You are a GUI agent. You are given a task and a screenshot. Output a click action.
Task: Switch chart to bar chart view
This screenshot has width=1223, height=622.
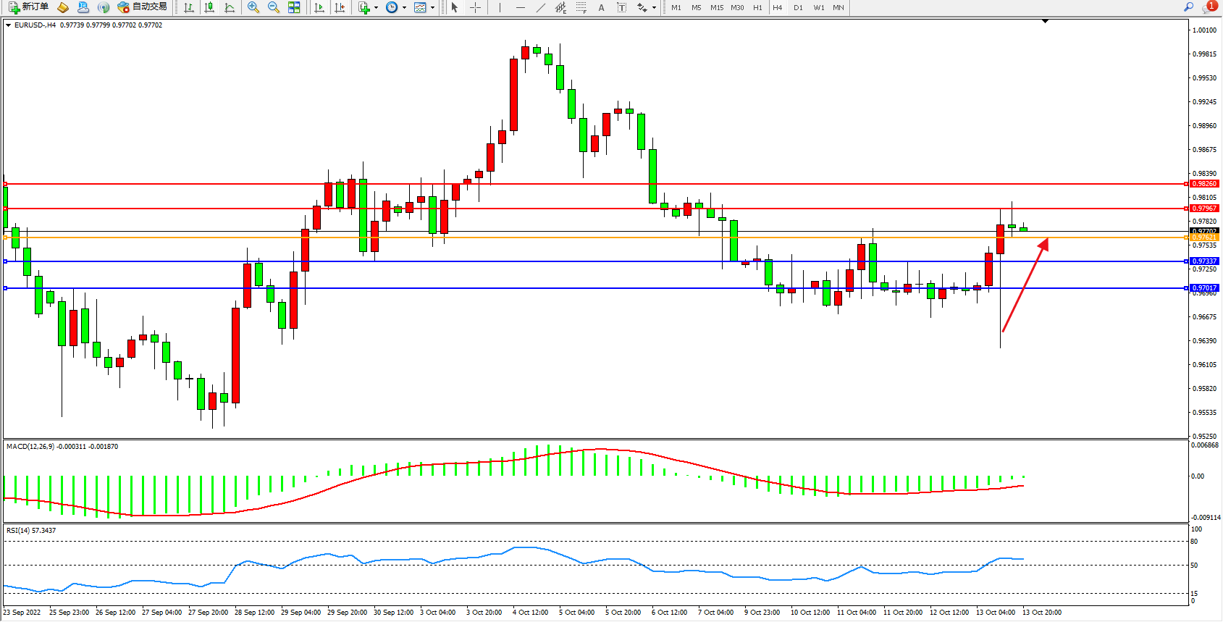(x=189, y=7)
